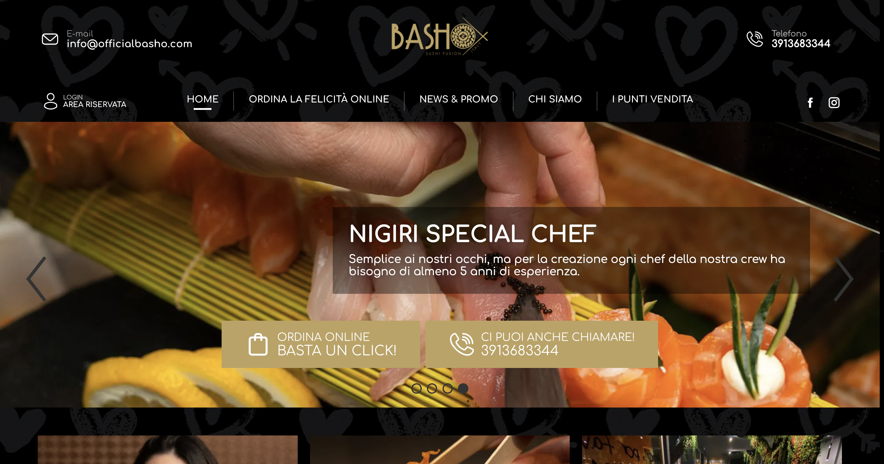
Task: Open the Instagram profile icon
Action: [834, 102]
